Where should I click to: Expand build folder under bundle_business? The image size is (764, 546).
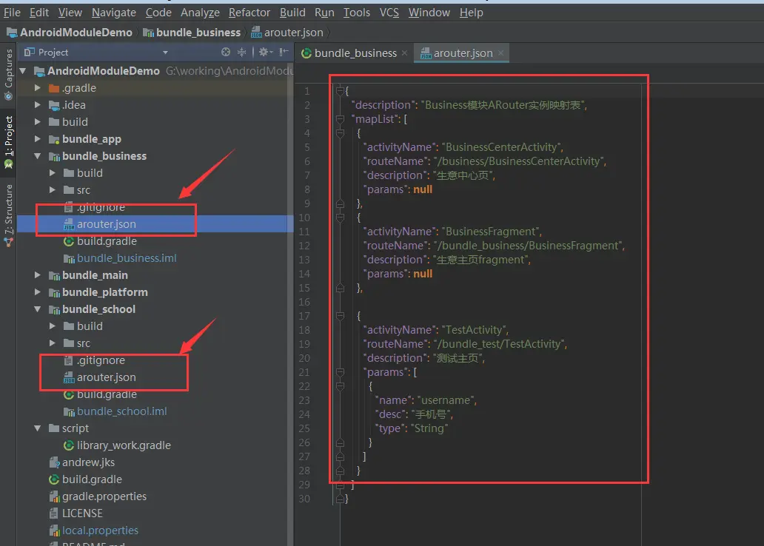tap(53, 173)
